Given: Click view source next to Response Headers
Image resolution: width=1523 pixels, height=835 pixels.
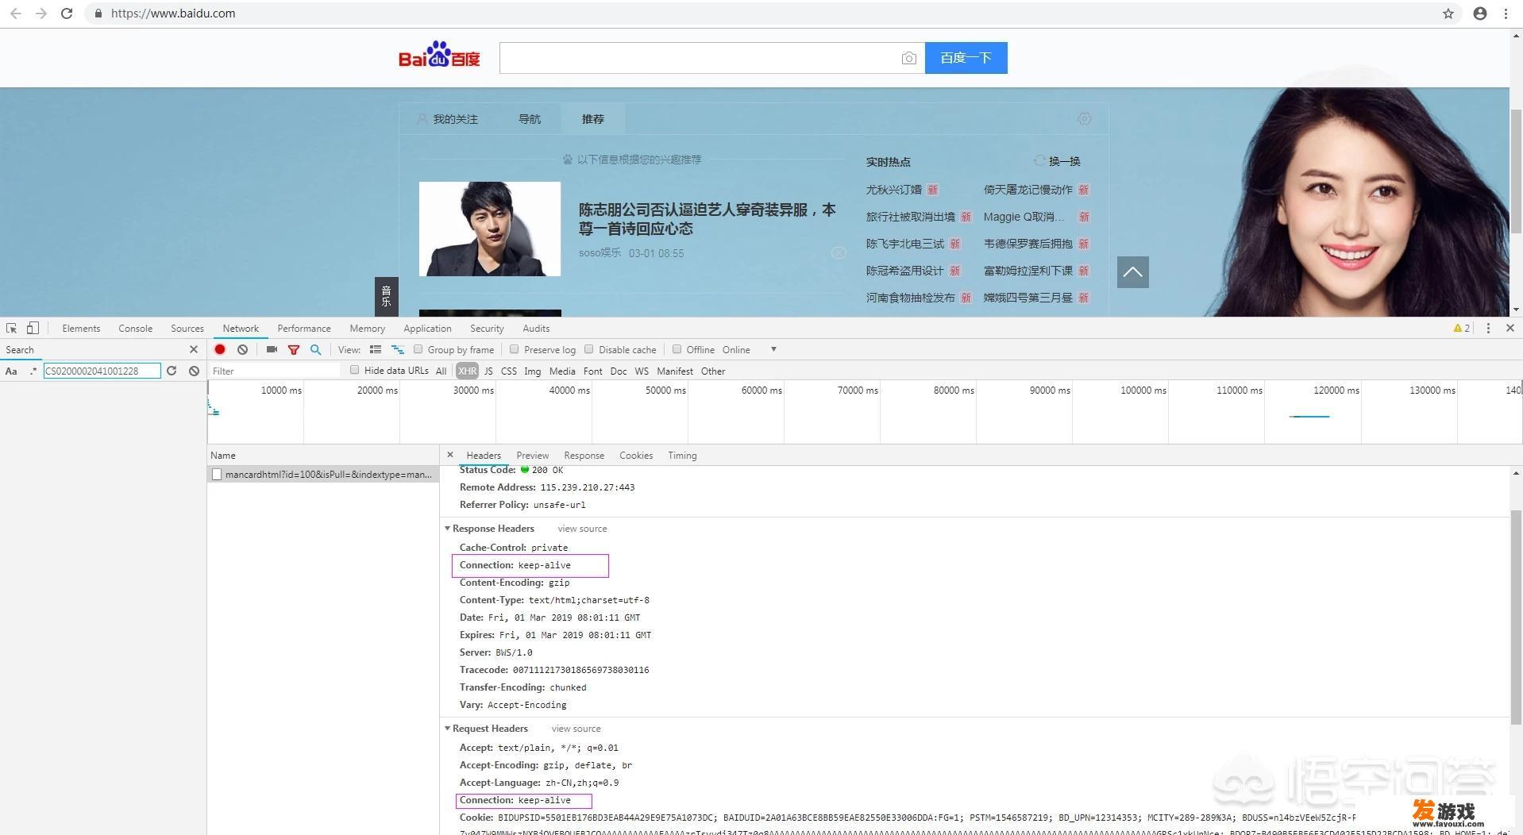Looking at the screenshot, I should tap(582, 529).
